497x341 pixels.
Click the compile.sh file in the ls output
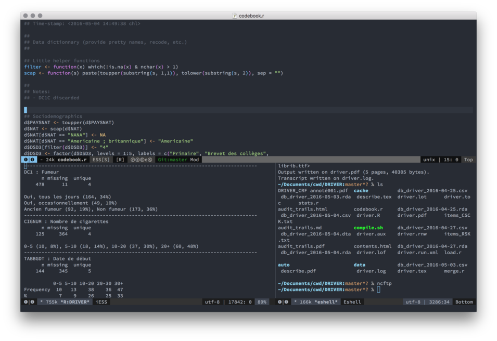(x=367, y=228)
